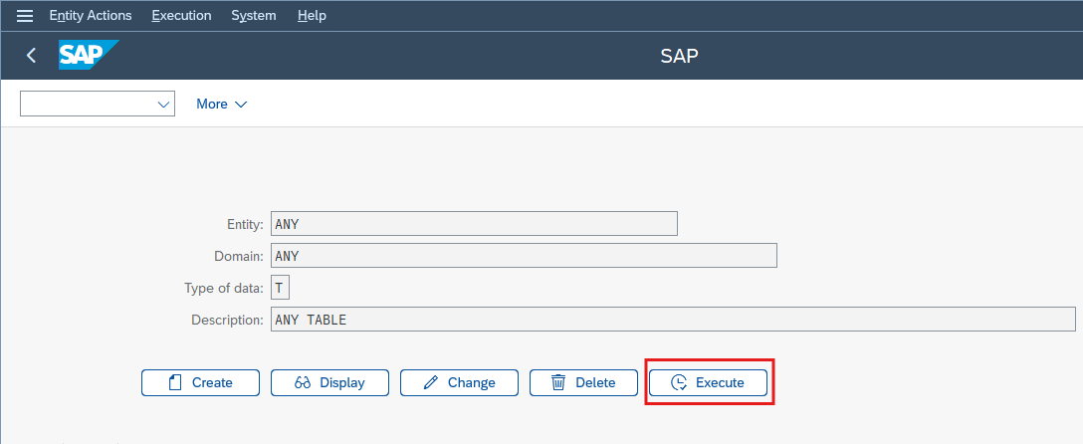Screen dimensions: 1083x444
Task: Click the Execute button with clock icon
Action: (708, 382)
